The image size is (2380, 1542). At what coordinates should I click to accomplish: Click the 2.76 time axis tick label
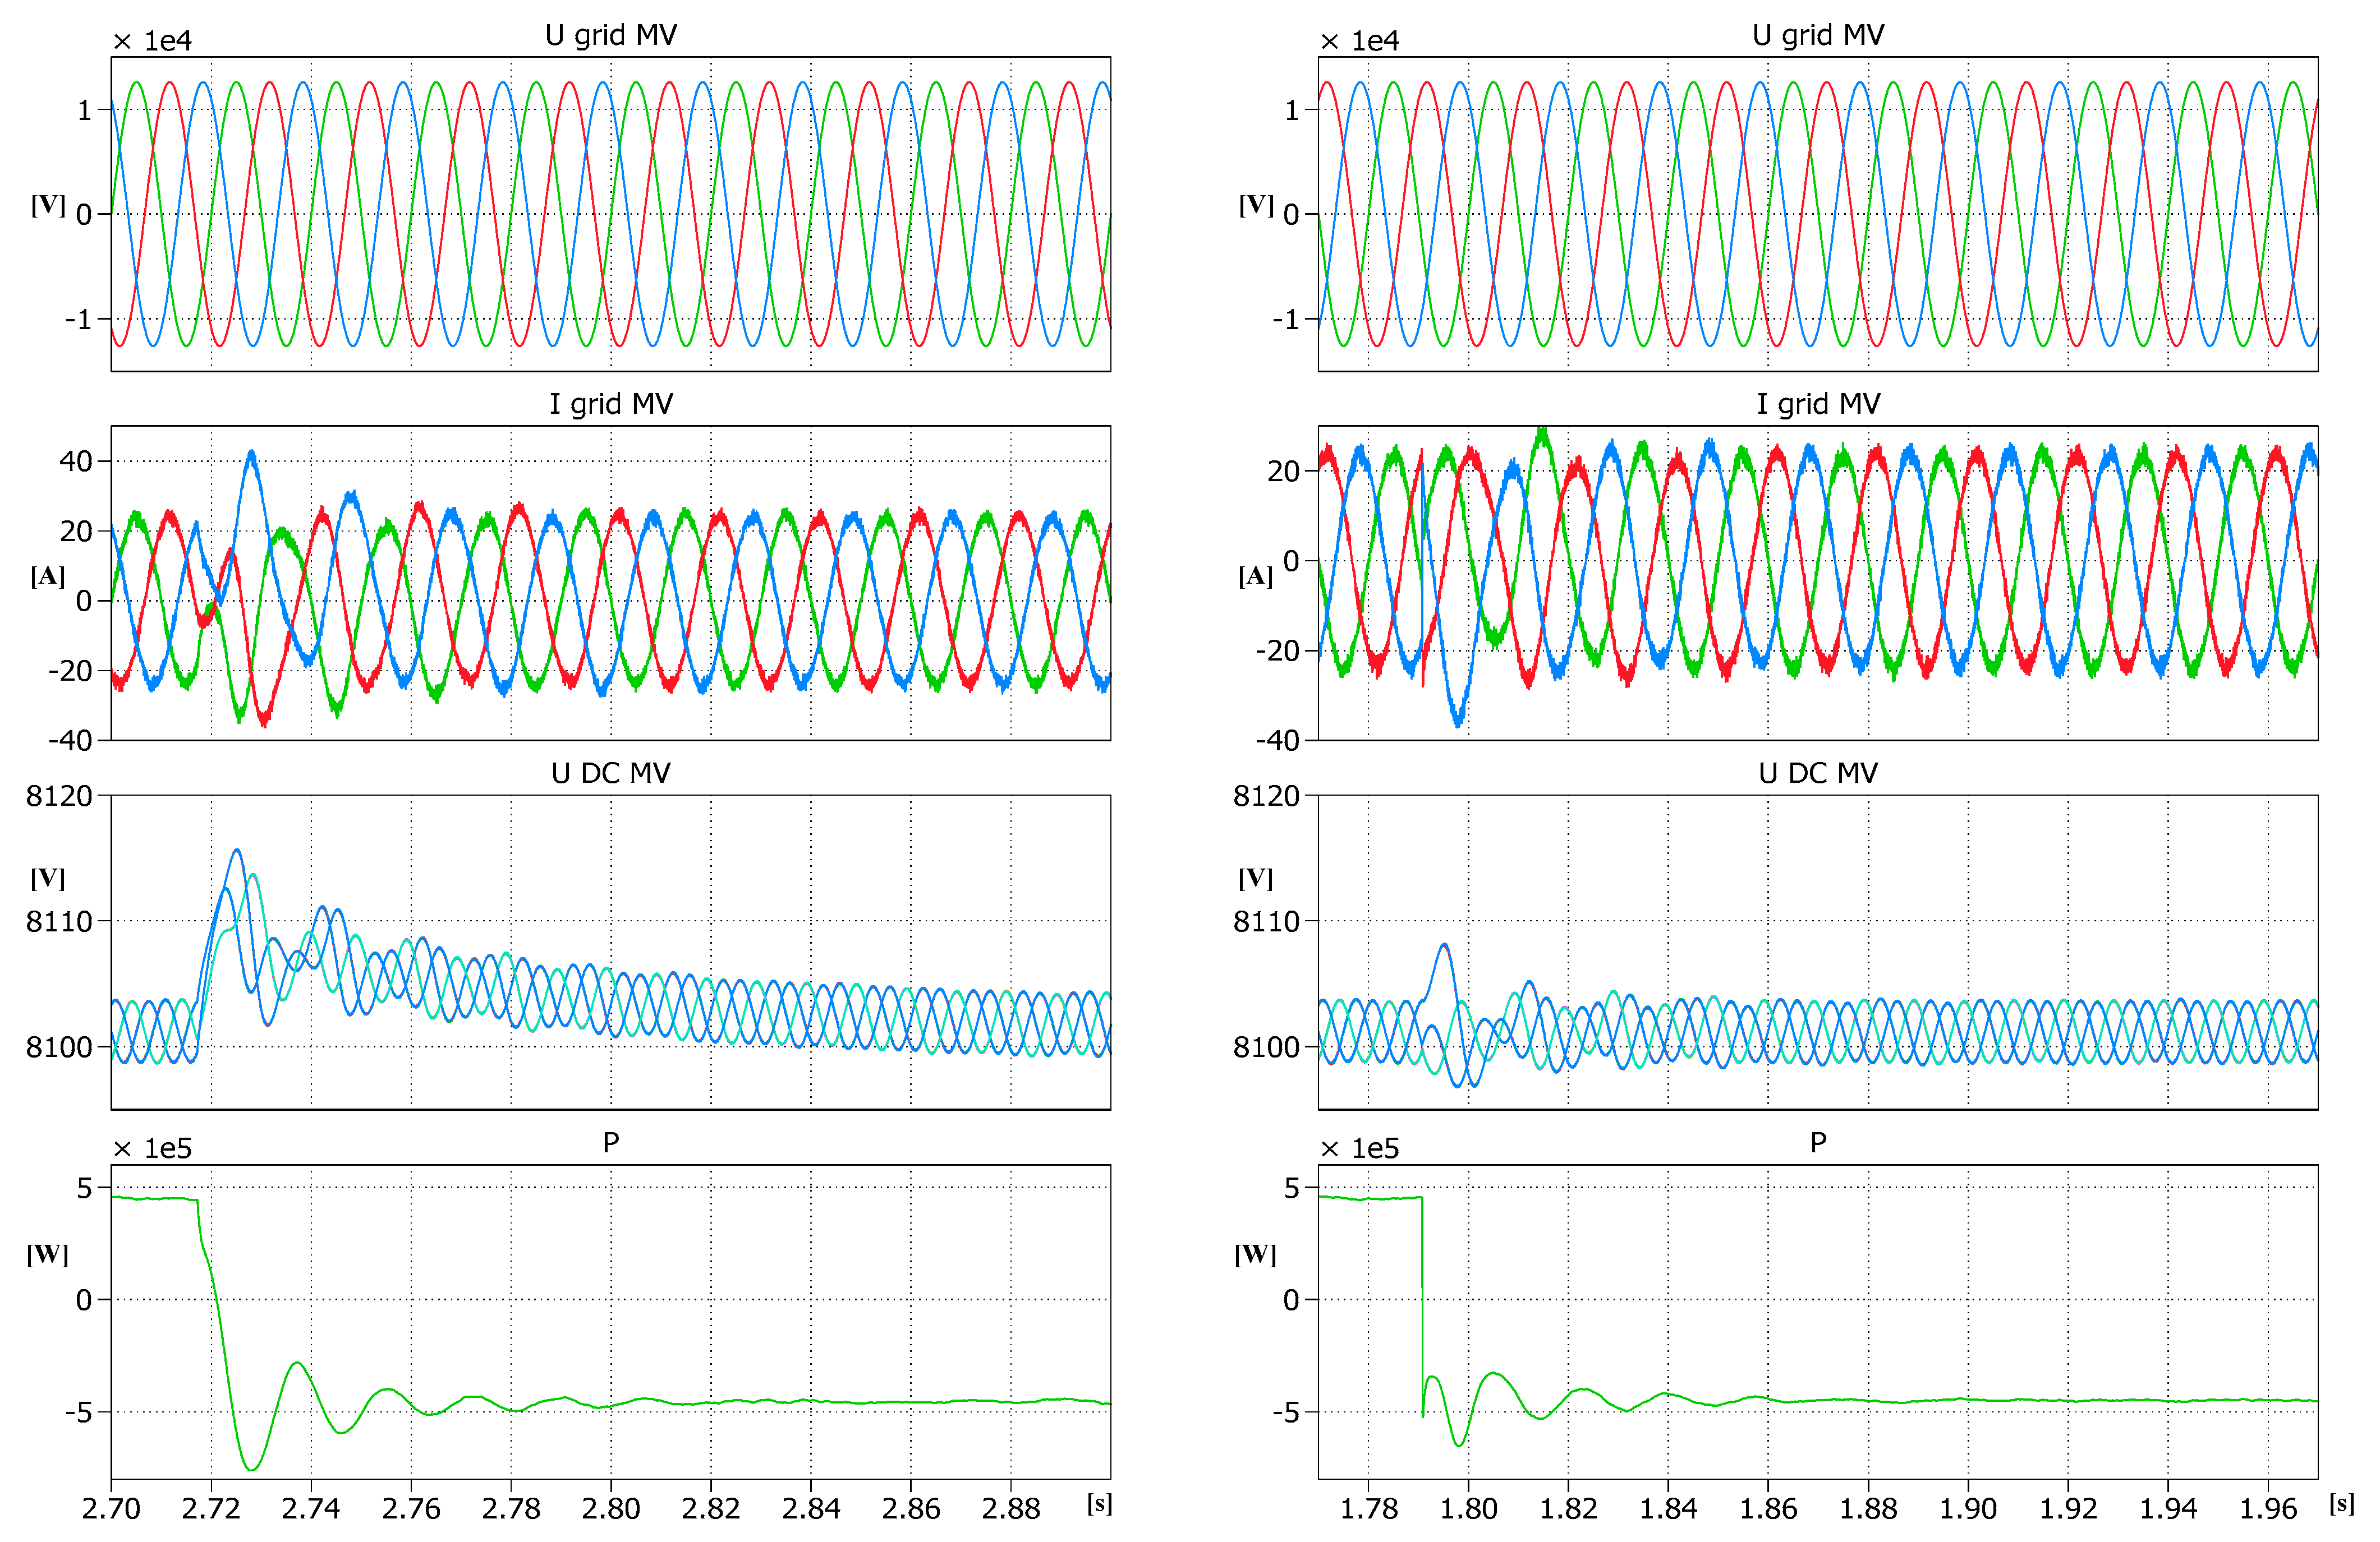[411, 1508]
